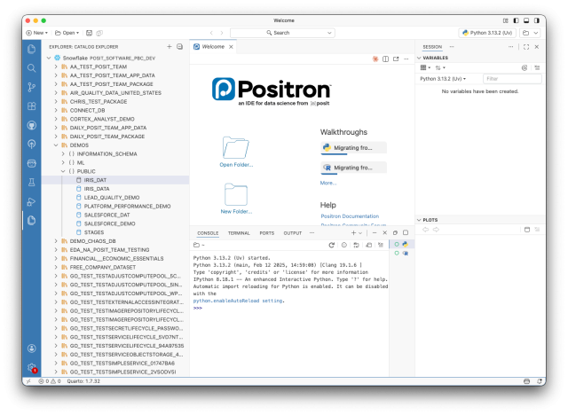
Task: Click the save icon in the top toolbar
Action: point(89,33)
